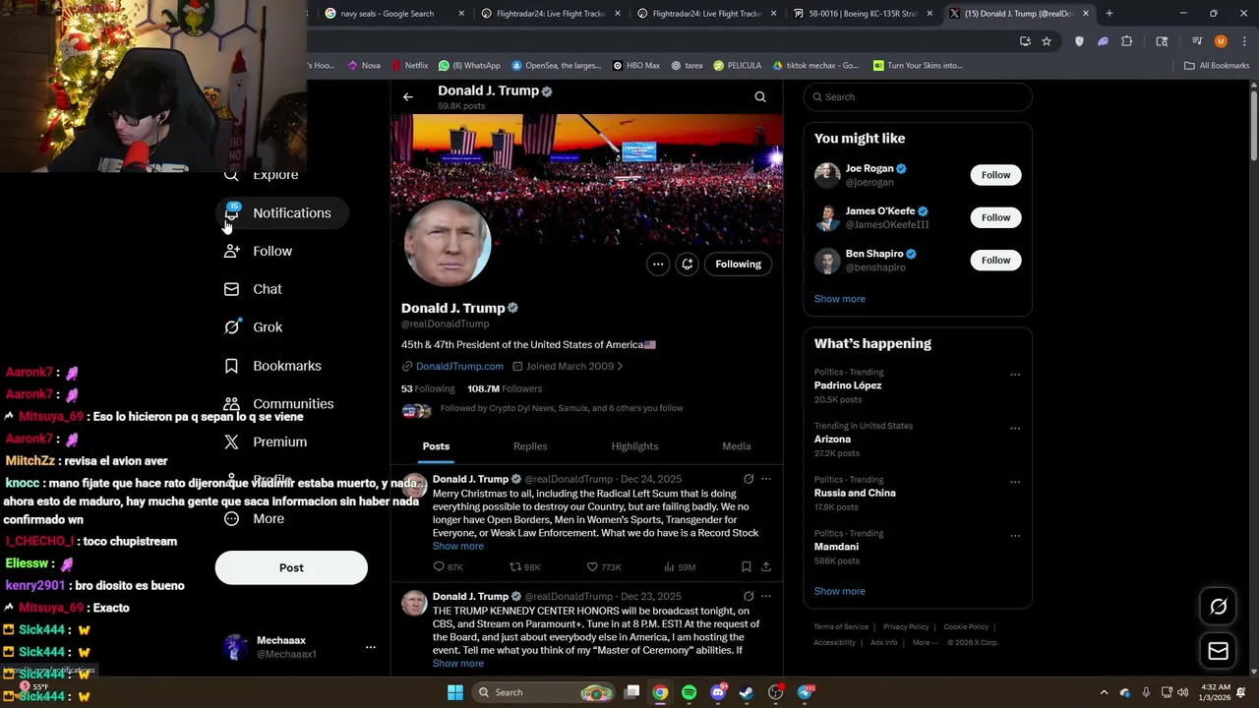Follow Joe Rogan
Screen dimensions: 1259x708
995,175
